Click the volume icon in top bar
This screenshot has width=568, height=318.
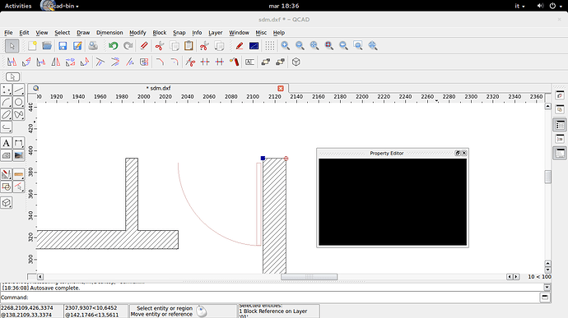click(540, 6)
